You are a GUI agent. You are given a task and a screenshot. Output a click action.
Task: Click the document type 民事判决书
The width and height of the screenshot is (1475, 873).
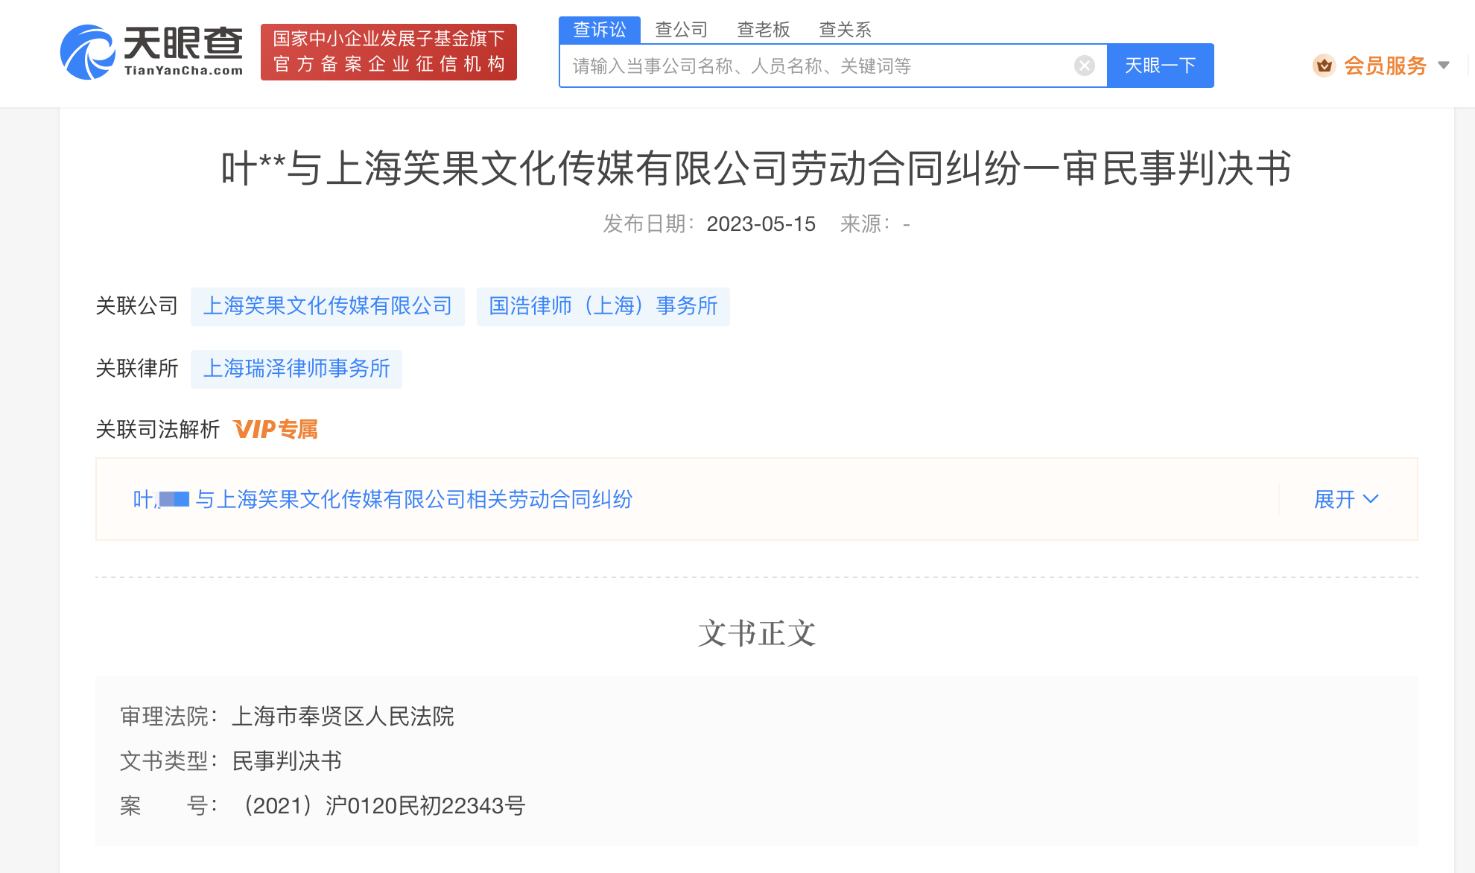287,761
